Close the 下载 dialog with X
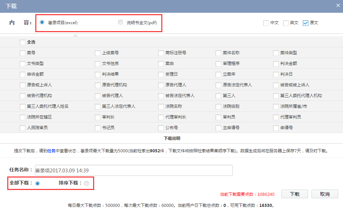 [338, 6]
